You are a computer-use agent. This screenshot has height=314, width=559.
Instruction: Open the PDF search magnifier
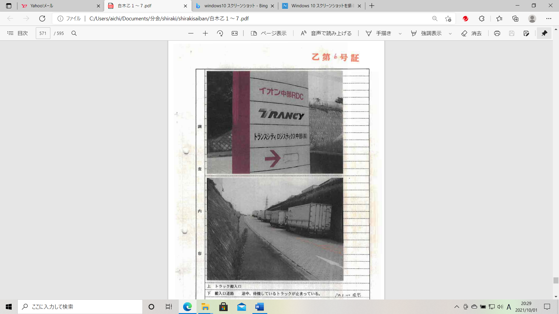coord(74,33)
